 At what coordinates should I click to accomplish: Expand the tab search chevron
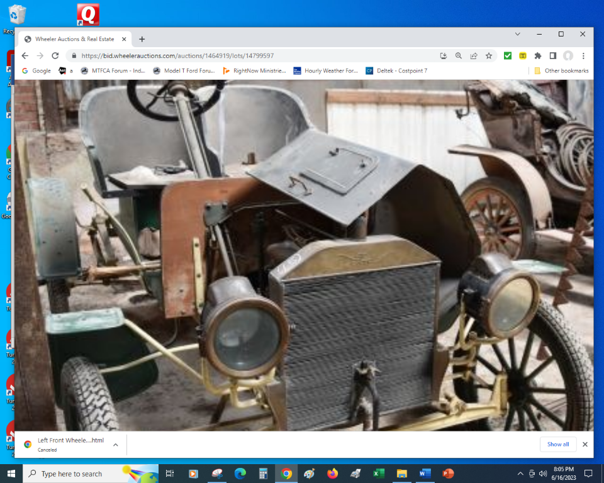pyautogui.click(x=518, y=34)
